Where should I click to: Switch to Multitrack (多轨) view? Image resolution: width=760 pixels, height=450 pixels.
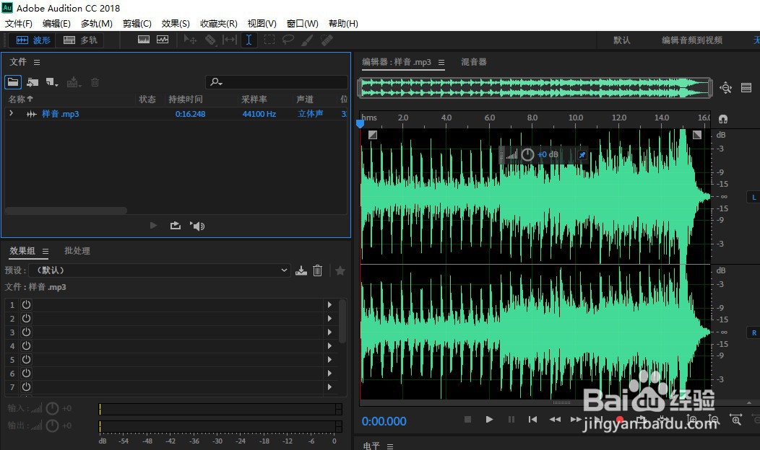pos(80,40)
